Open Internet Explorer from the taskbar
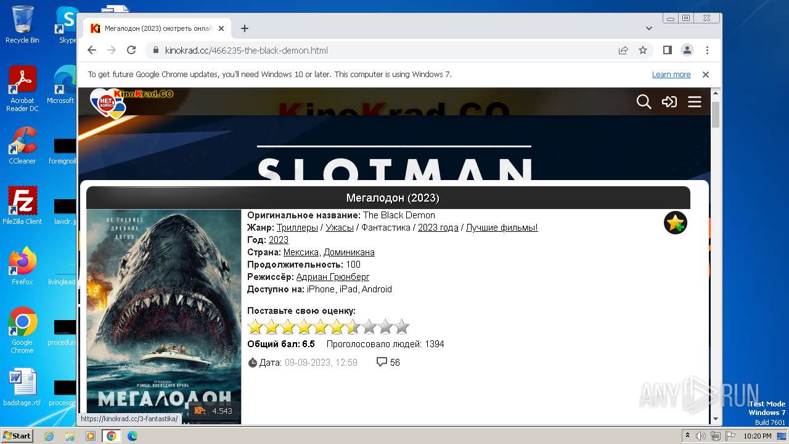Viewport: 789px width, 444px height. (49, 436)
